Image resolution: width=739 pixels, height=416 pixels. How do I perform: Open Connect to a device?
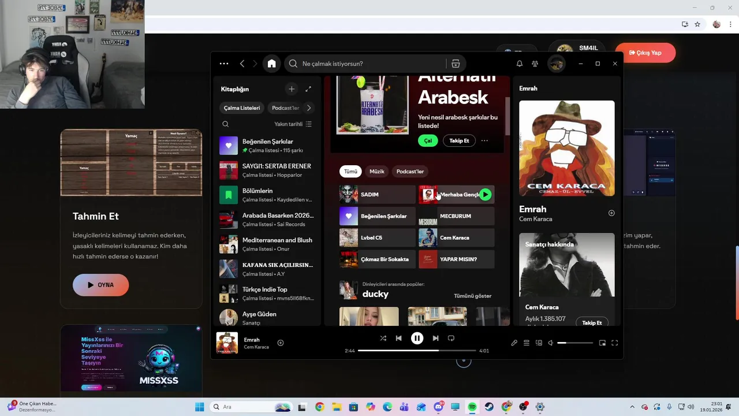(539, 343)
